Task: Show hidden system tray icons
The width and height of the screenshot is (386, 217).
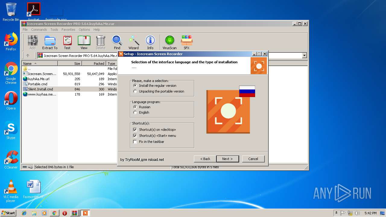Action: (x=336, y=213)
